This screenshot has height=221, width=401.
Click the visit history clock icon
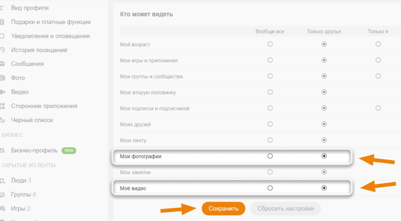coord(2,50)
